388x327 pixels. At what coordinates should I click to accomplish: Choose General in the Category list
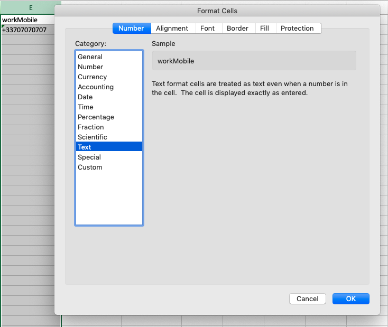point(90,57)
